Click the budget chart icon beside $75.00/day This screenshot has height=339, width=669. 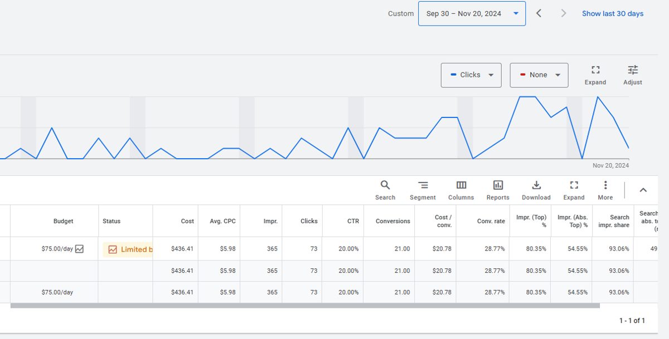(79, 249)
